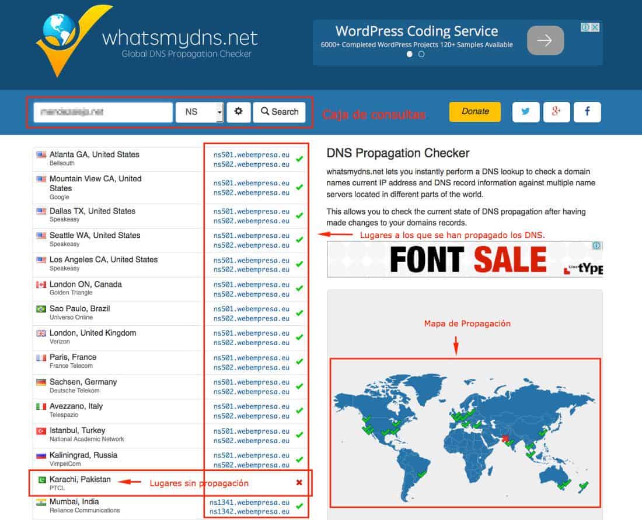
Task: Click the whatsmydns.net title text
Action: point(180,38)
